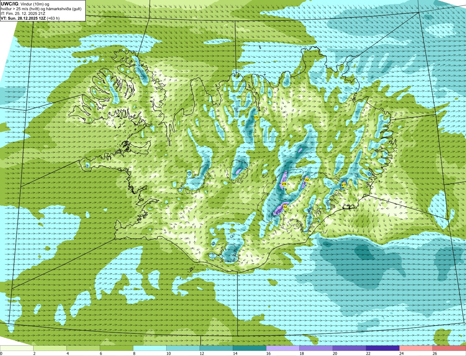The width and height of the screenshot is (466, 356).
Task: Pick the 22–24 m/s dark indigo legend swatch
Action: (383, 348)
